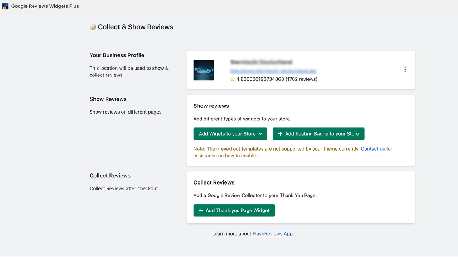Open the business profile website link
This screenshot has height=257, width=458.
click(x=274, y=70)
